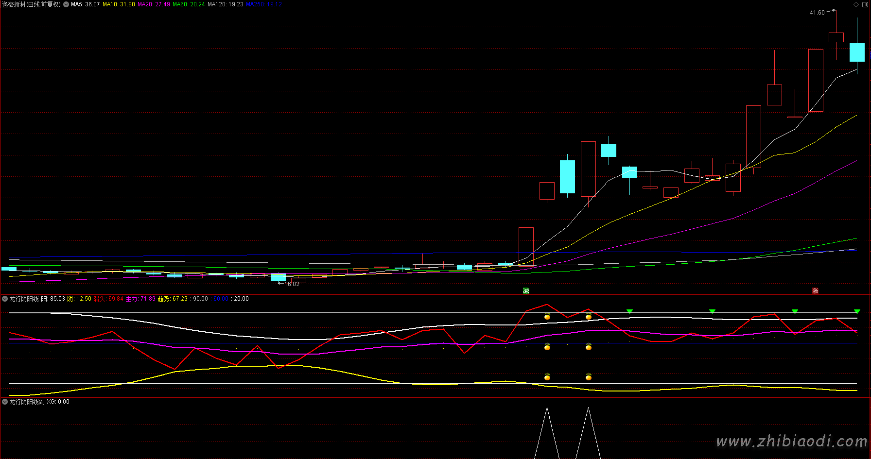This screenshot has width=871, height=459.
Task: Click the MA20: 27.49 label
Action: coord(154,4)
